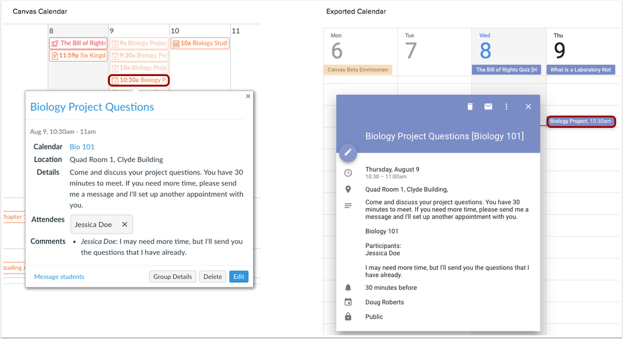Viewport: 623px width, 339px height.
Task: Edit event with round pencil button
Action: [348, 152]
